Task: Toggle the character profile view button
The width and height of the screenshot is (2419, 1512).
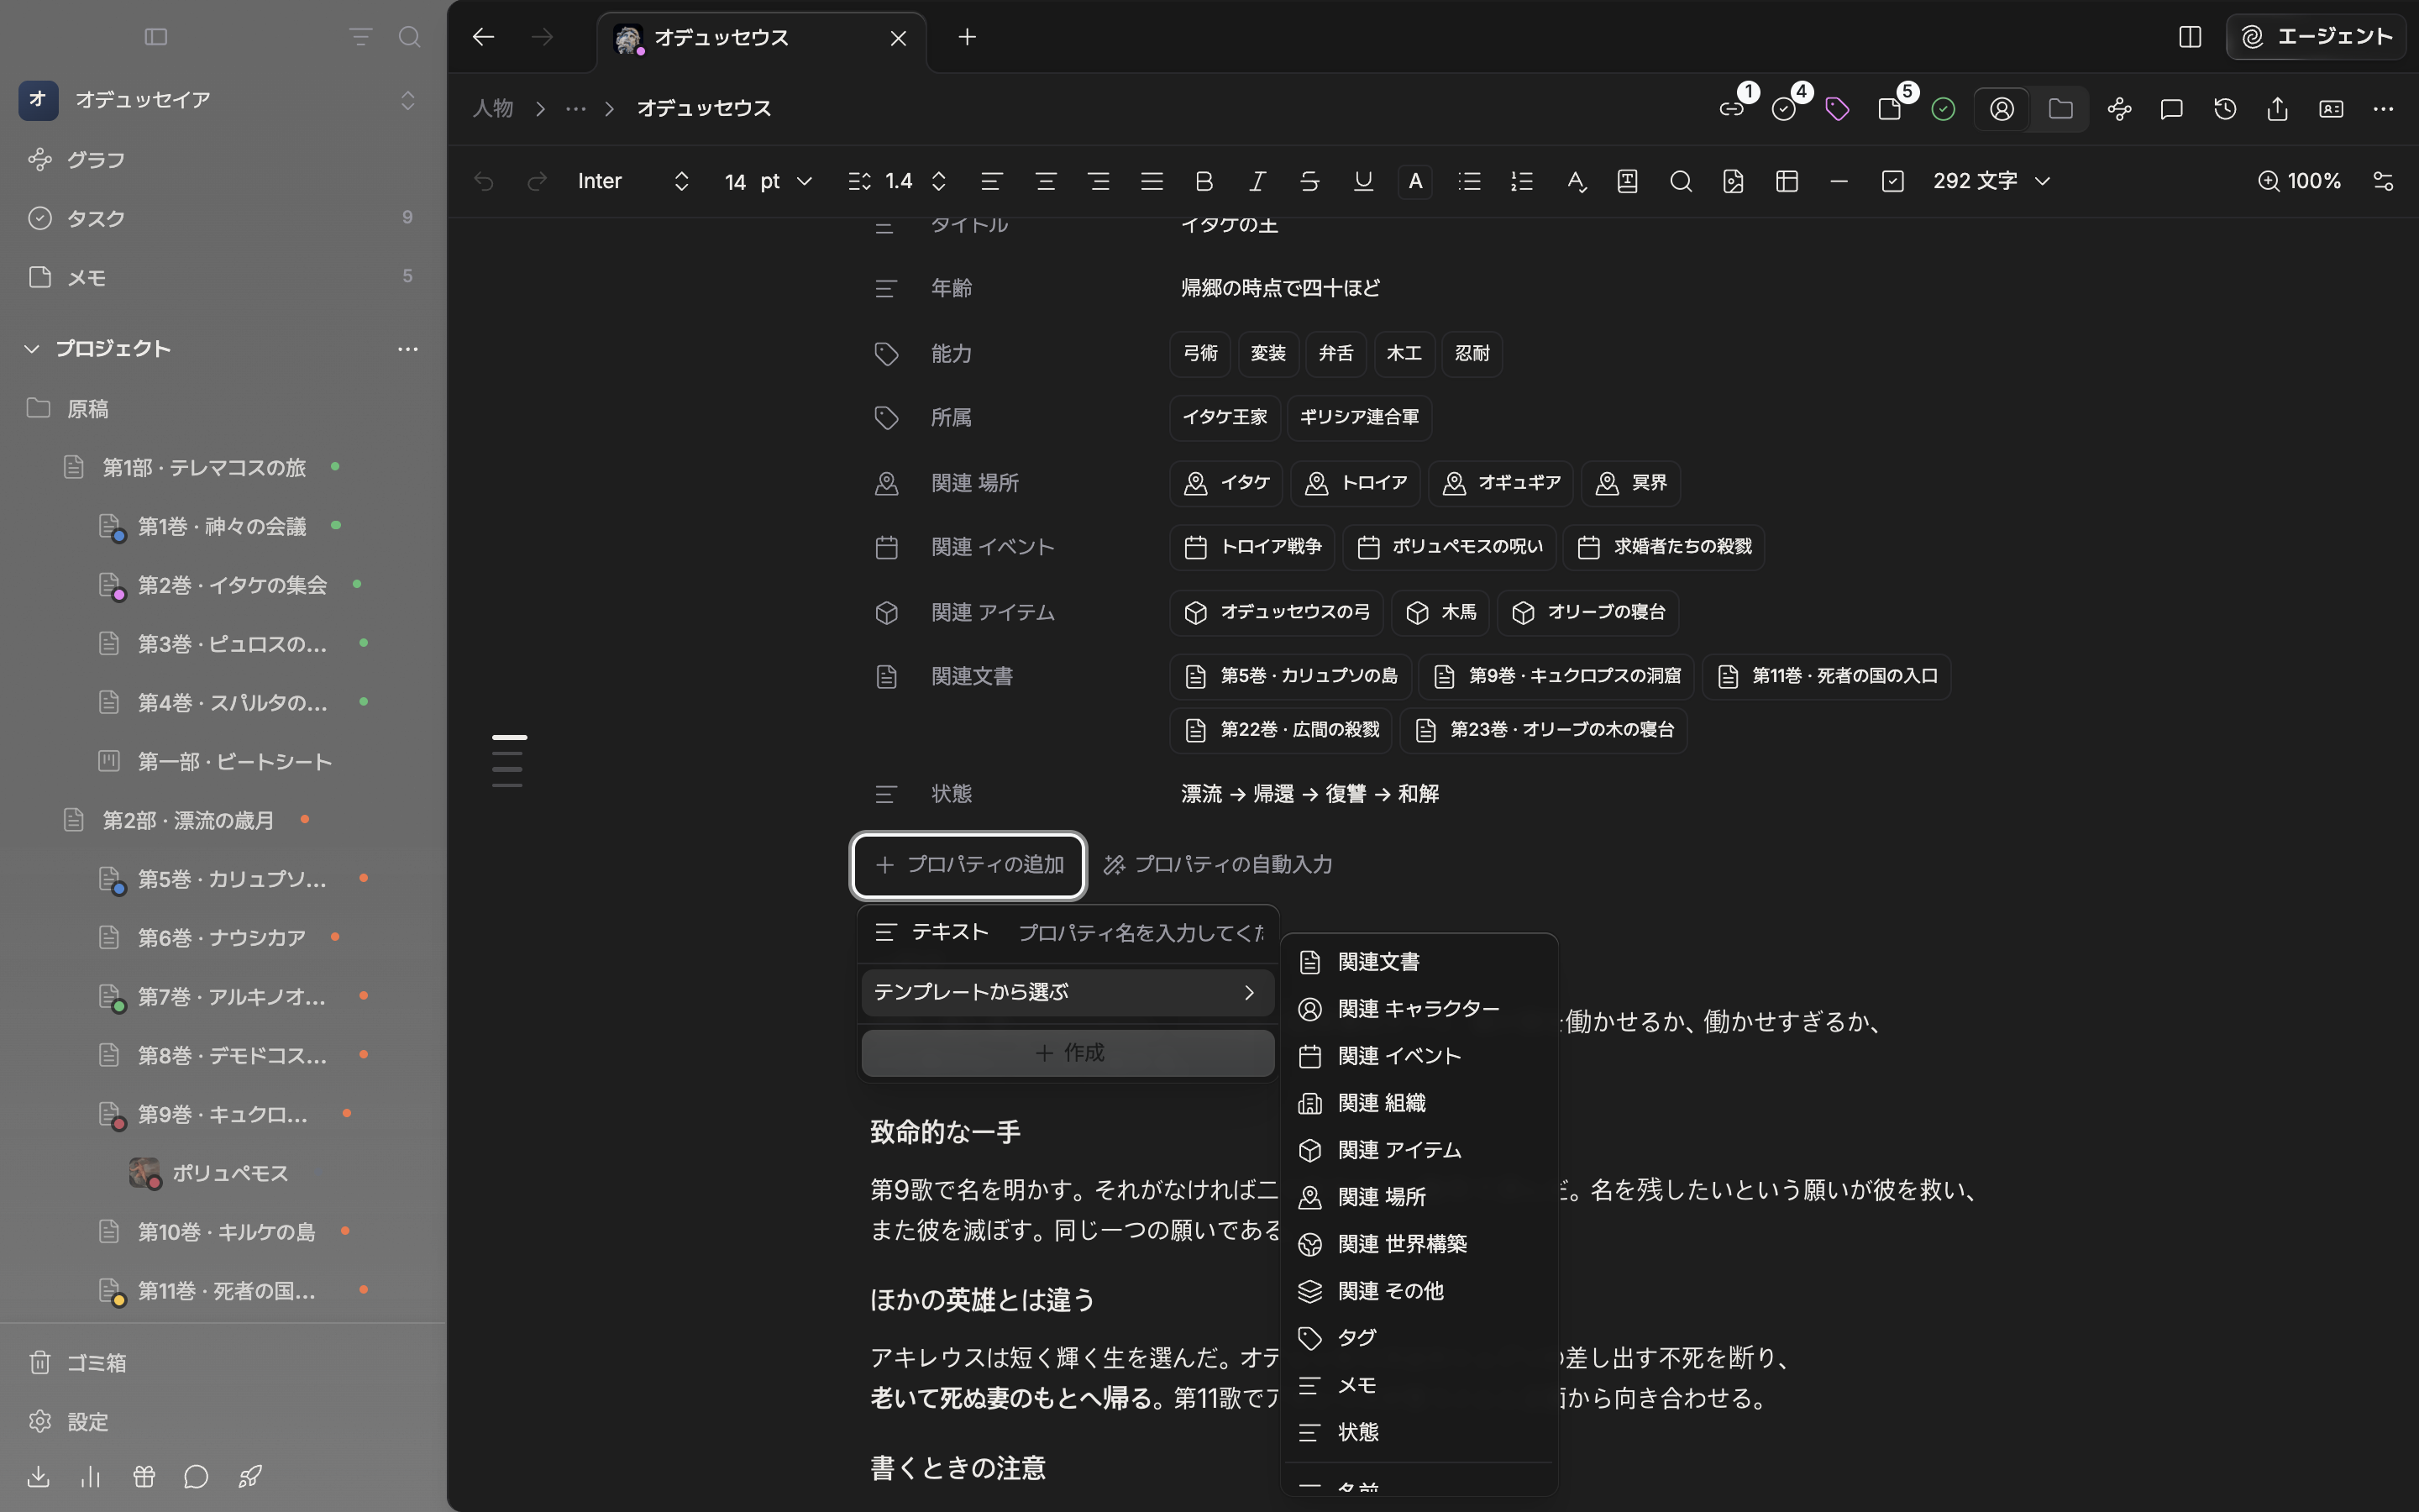Action: click(x=2002, y=109)
